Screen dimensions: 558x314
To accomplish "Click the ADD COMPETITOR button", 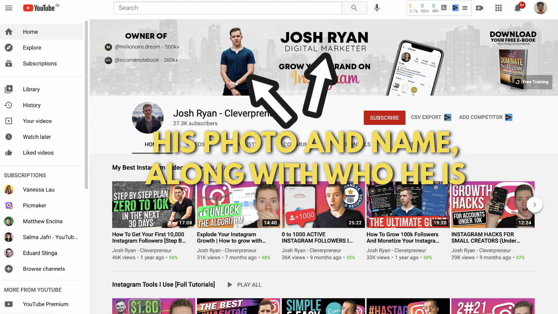I will point(485,117).
